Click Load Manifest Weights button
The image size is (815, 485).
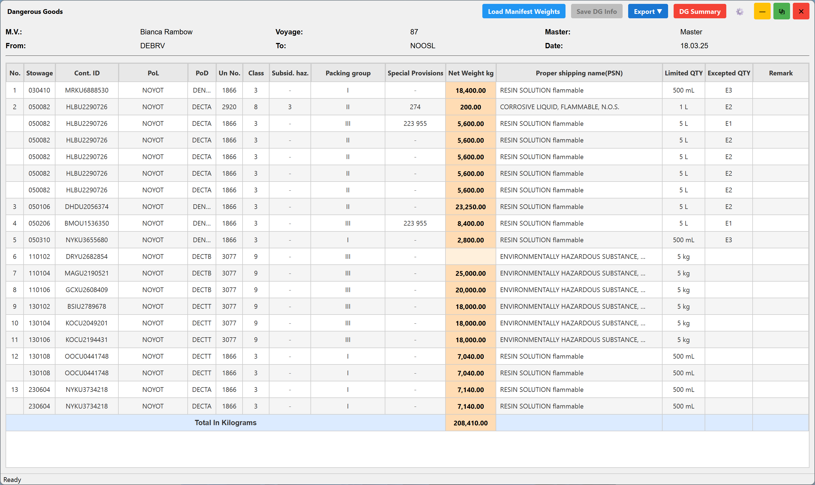point(524,11)
